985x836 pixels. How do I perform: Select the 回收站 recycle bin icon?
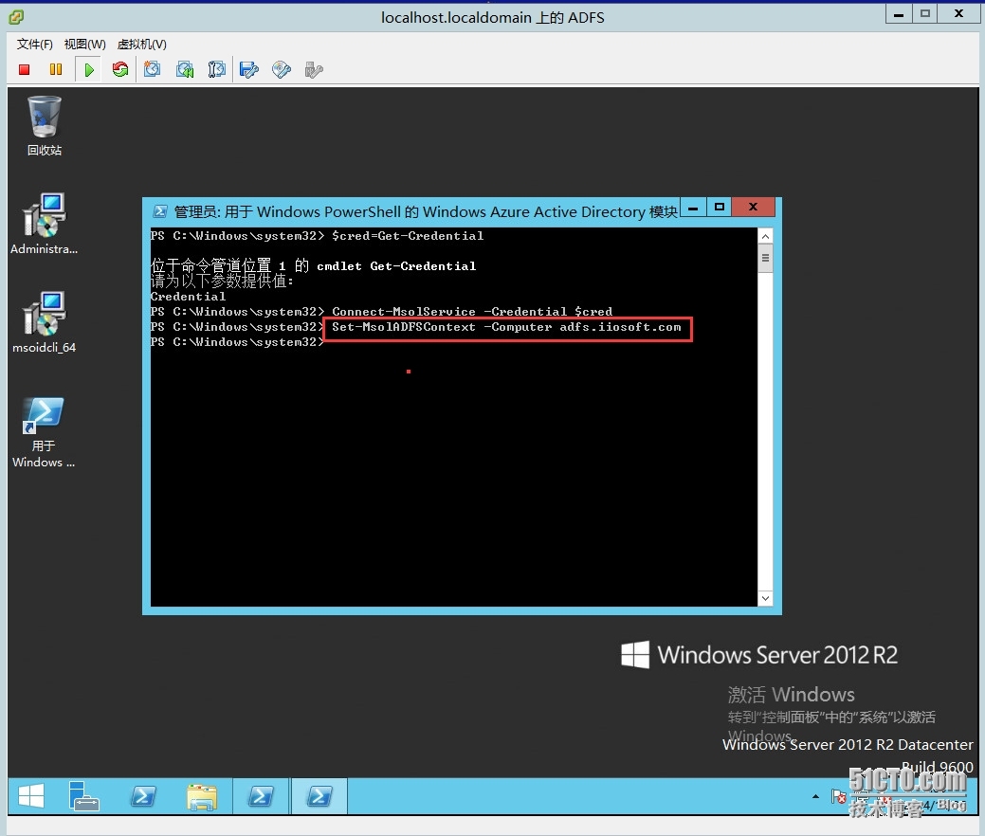(x=44, y=125)
